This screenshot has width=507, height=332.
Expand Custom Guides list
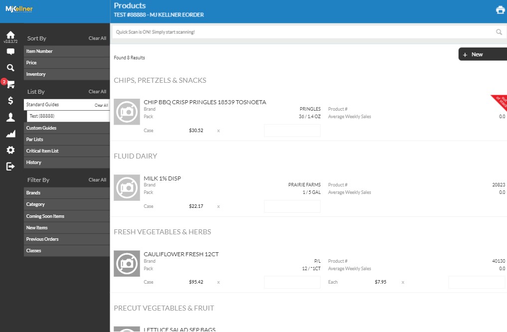click(x=67, y=128)
